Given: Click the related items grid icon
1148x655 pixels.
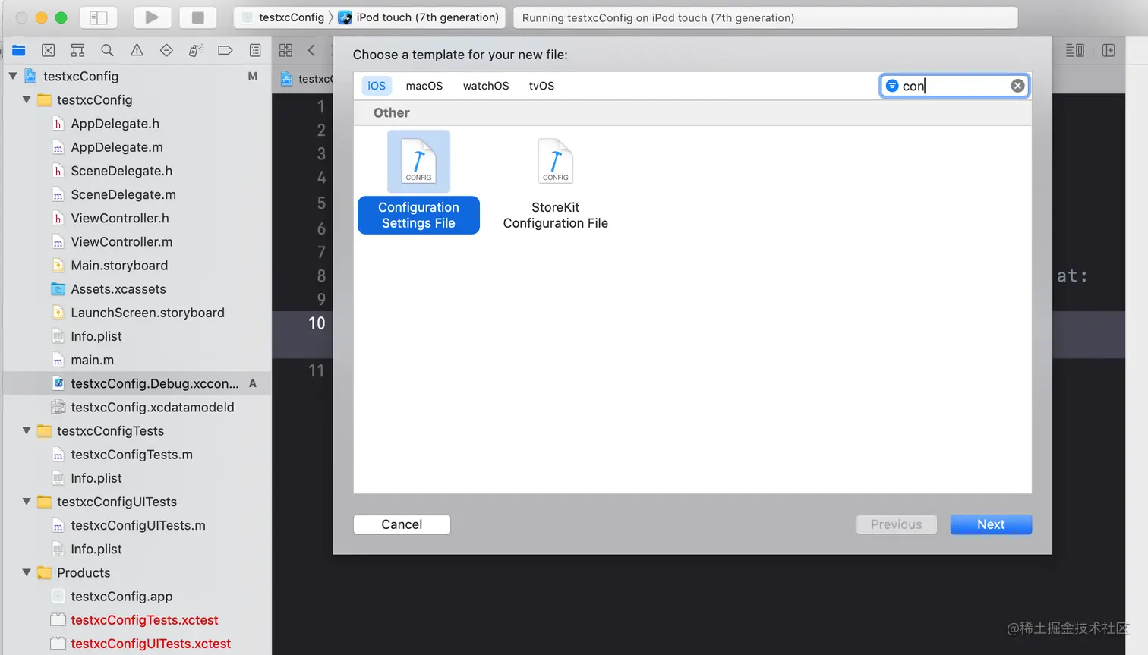Looking at the screenshot, I should click(x=285, y=50).
